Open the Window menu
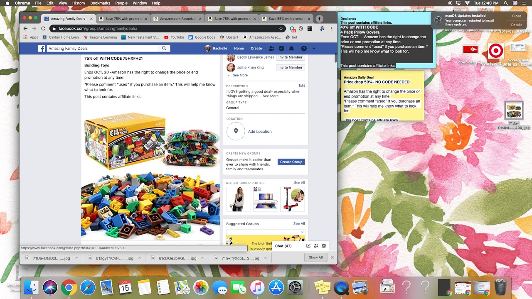The height and width of the screenshot is (299, 532). coord(140,3)
